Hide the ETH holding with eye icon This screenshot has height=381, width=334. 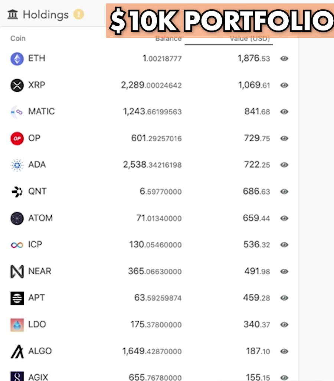point(284,59)
